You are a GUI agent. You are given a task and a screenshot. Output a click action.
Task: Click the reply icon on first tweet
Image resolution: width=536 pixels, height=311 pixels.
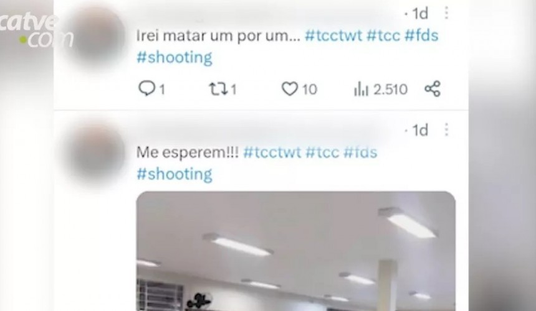coord(146,88)
